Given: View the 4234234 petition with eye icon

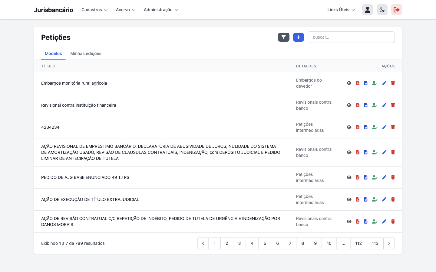Looking at the screenshot, I should (349, 127).
